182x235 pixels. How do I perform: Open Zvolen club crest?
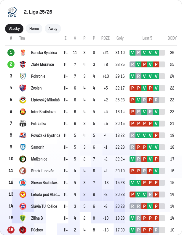tap(23, 88)
